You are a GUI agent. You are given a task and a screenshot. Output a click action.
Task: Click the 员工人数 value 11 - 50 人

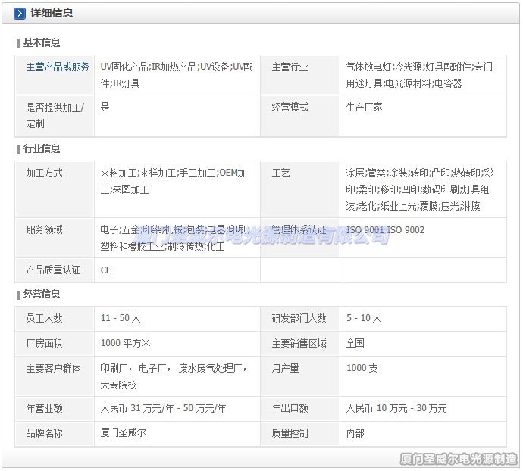coord(126,318)
